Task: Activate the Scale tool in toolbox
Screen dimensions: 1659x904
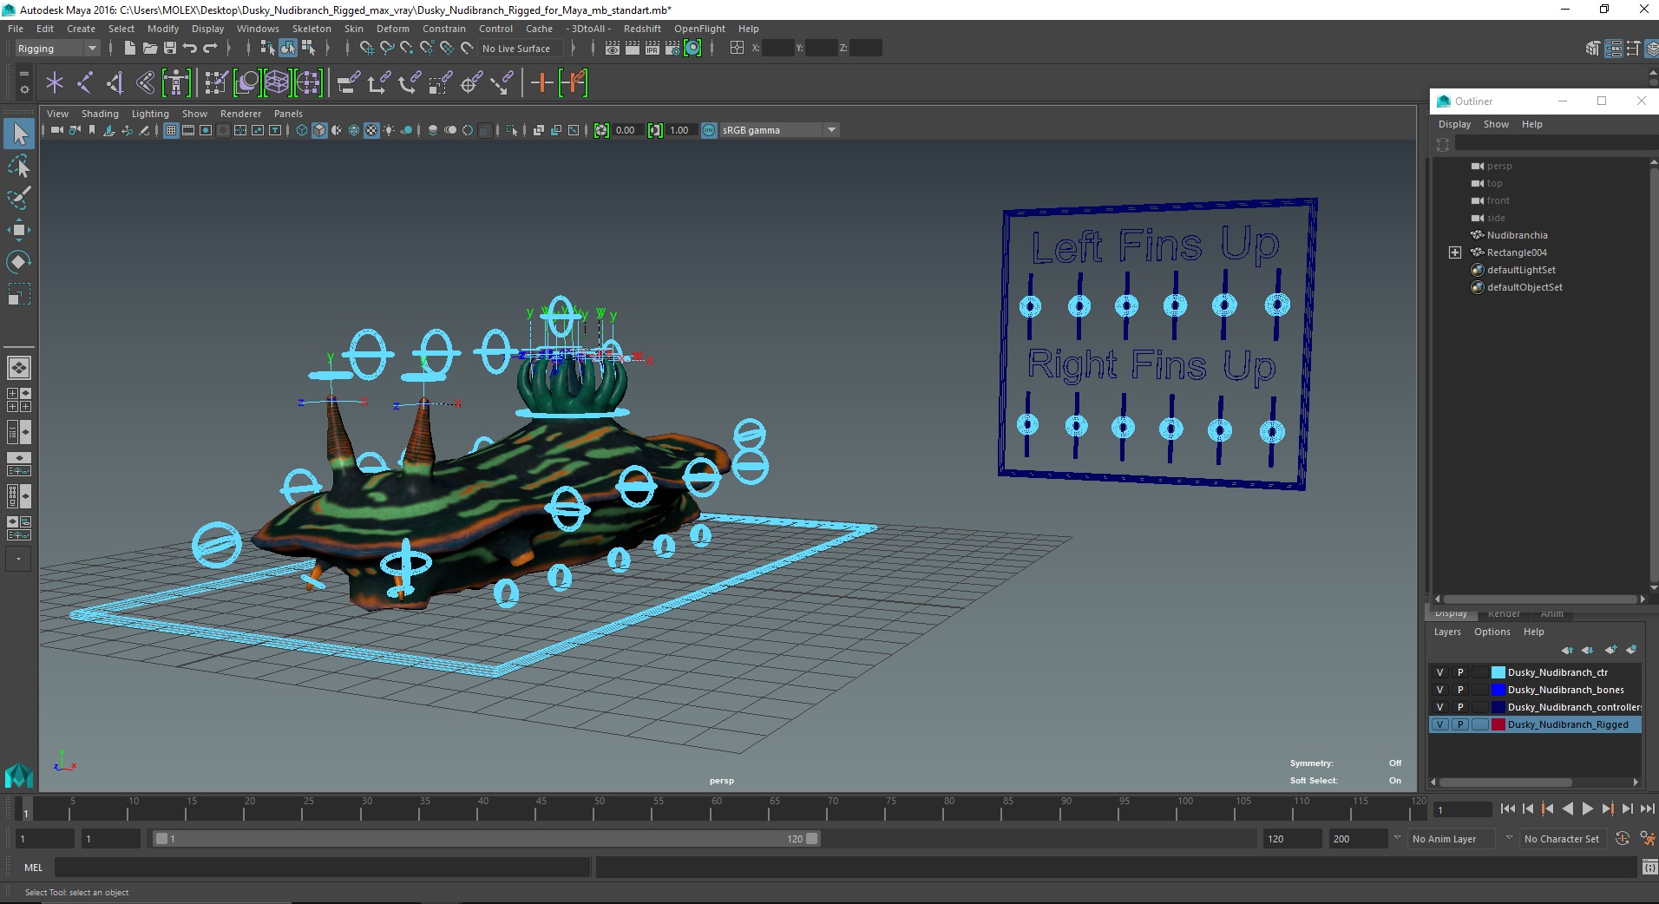Action: (19, 294)
